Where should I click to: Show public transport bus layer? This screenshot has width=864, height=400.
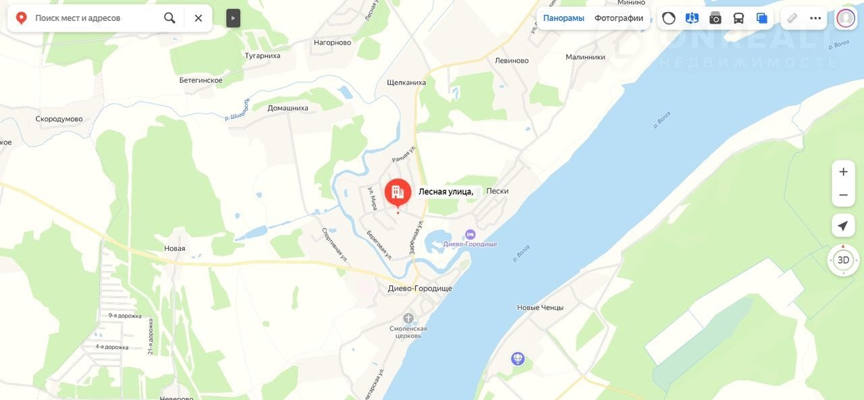[x=738, y=18]
